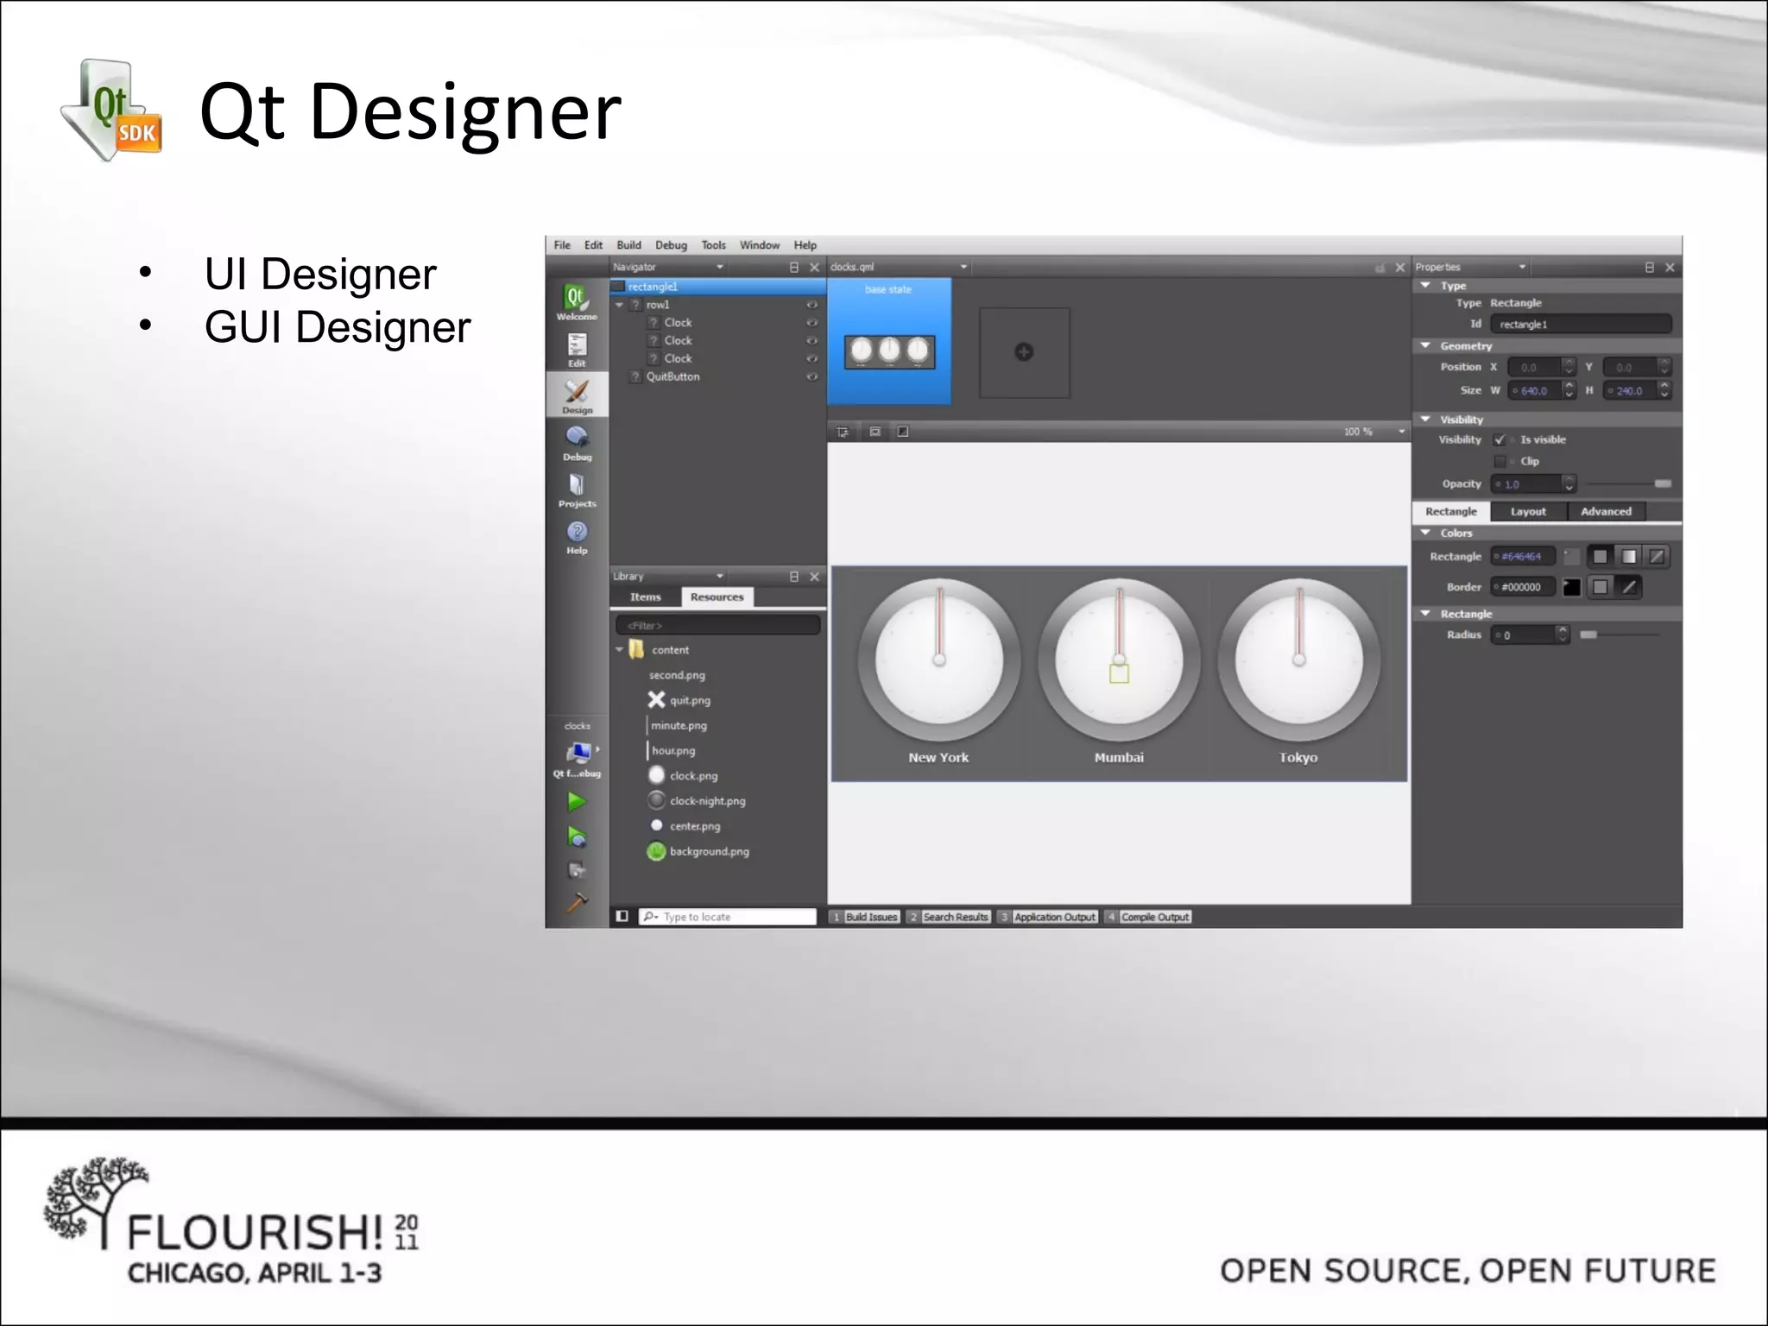1768x1326 pixels.
Task: Collapse the Geometry section
Action: [x=1426, y=345]
